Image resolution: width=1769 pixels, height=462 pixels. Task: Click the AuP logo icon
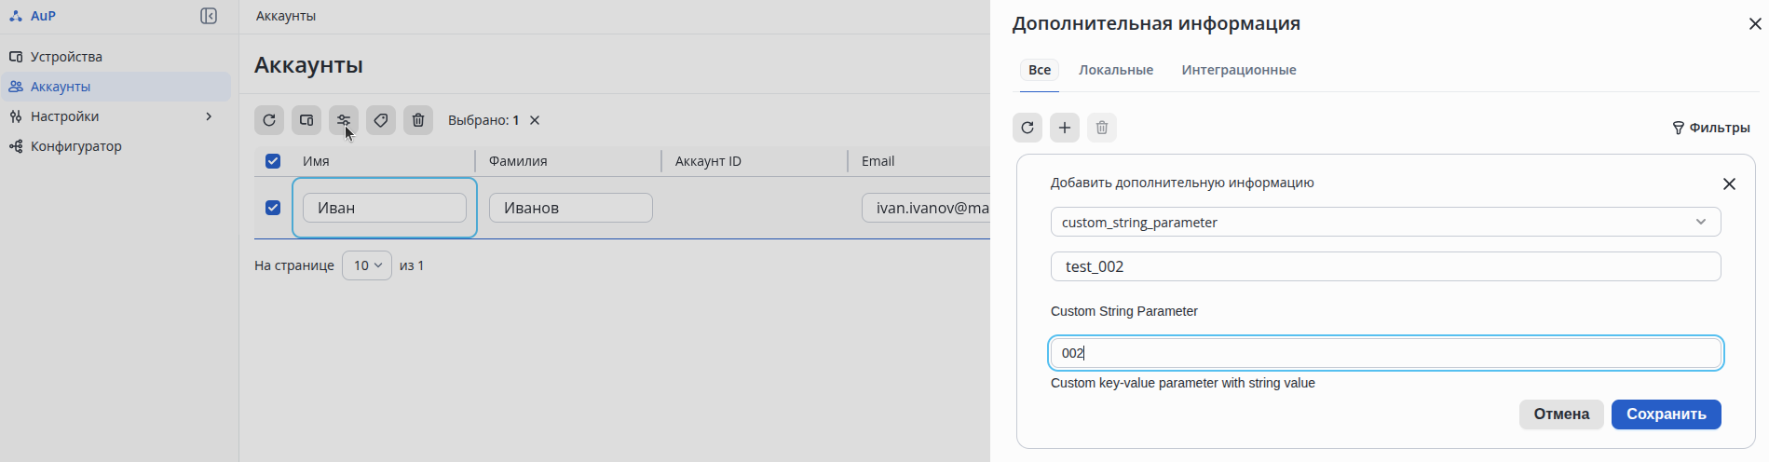[x=15, y=16]
